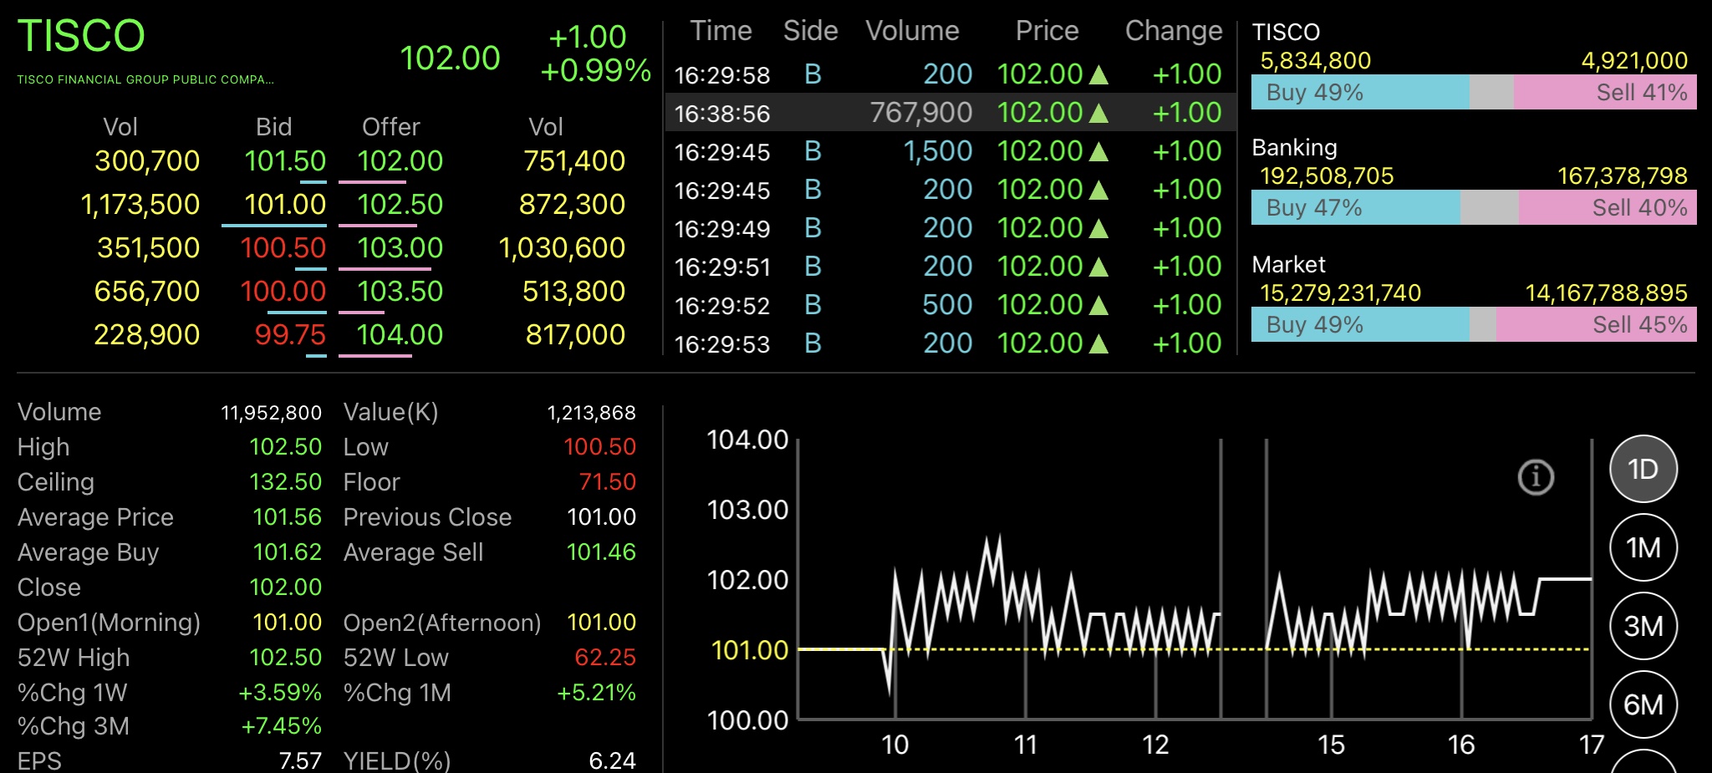Open chart info icon
The width and height of the screenshot is (1712, 773).
pyautogui.click(x=1536, y=477)
